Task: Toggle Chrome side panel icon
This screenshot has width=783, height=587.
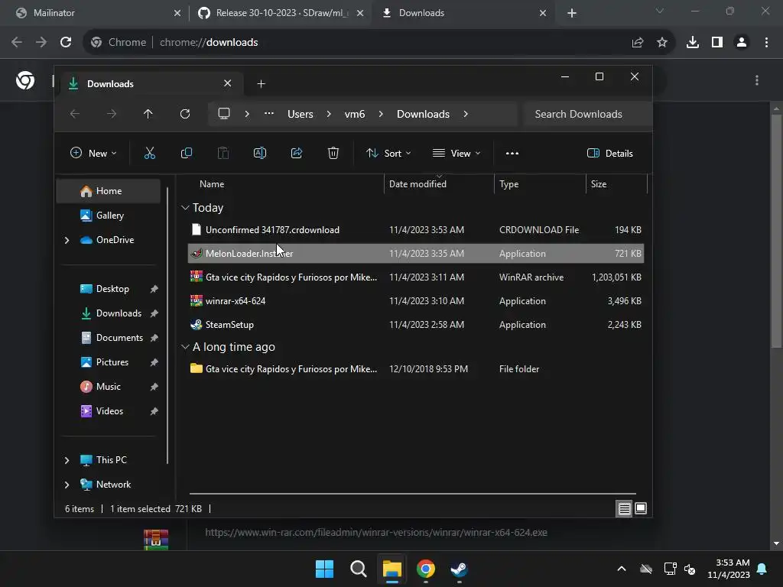Action: click(x=717, y=43)
